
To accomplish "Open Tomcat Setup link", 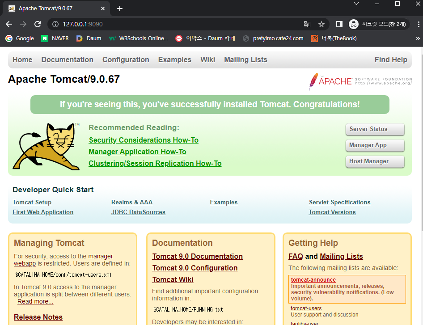I will coord(32,202).
